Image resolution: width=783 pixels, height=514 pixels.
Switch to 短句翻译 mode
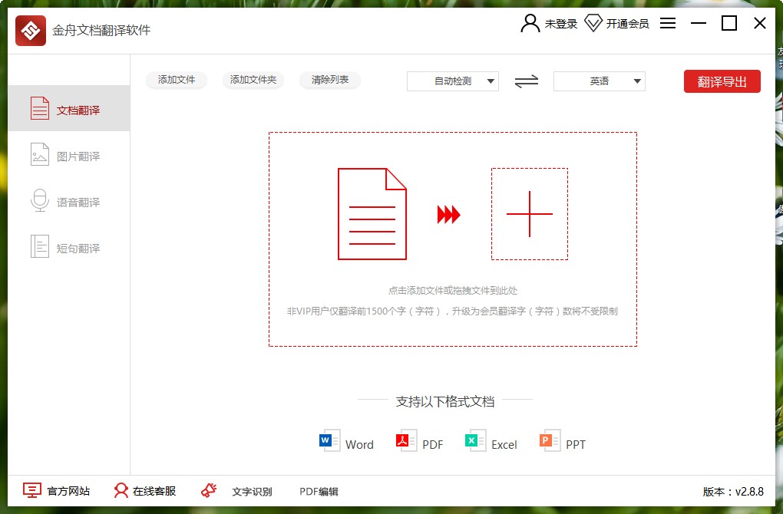pyautogui.click(x=69, y=246)
